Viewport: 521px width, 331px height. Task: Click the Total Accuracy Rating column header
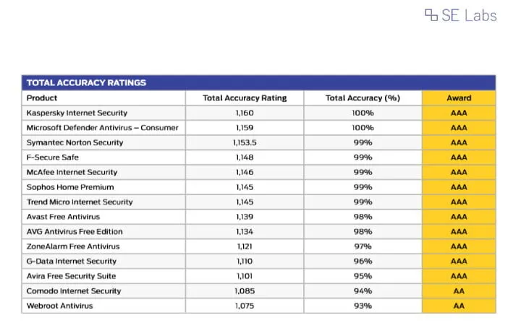[x=245, y=98]
